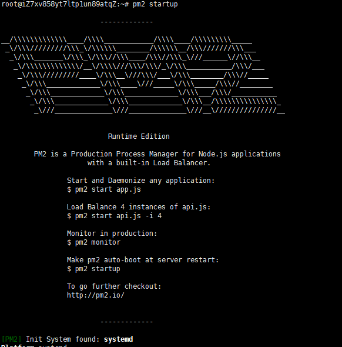Click the PM2 ASCII art logo

143,75
